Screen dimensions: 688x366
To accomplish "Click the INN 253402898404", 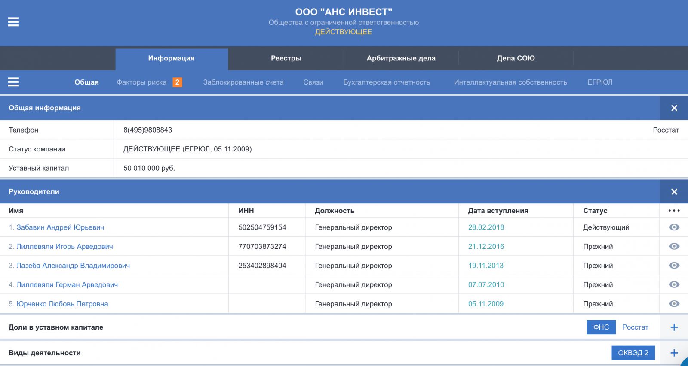I will coord(262,266).
